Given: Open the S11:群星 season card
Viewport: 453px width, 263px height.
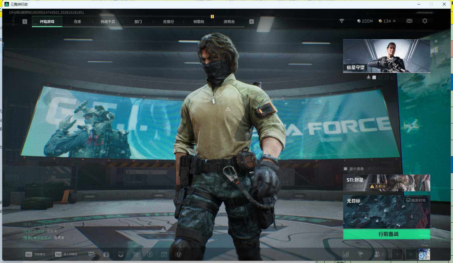Looking at the screenshot, I should [x=387, y=183].
